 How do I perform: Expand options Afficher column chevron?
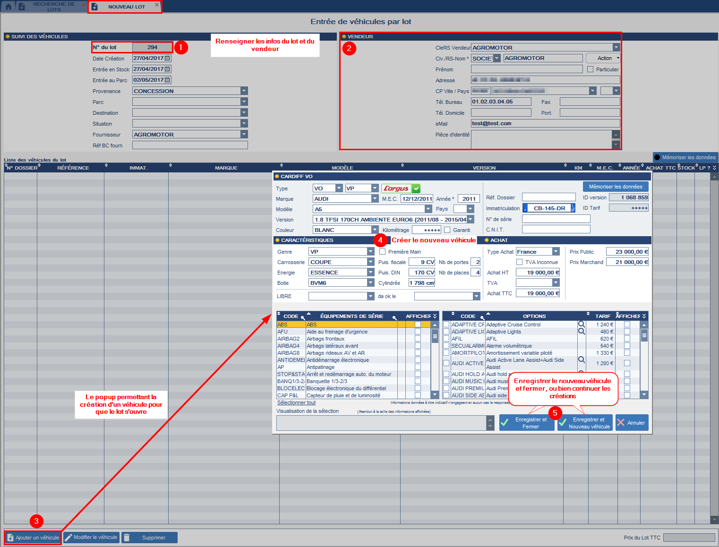point(644,316)
